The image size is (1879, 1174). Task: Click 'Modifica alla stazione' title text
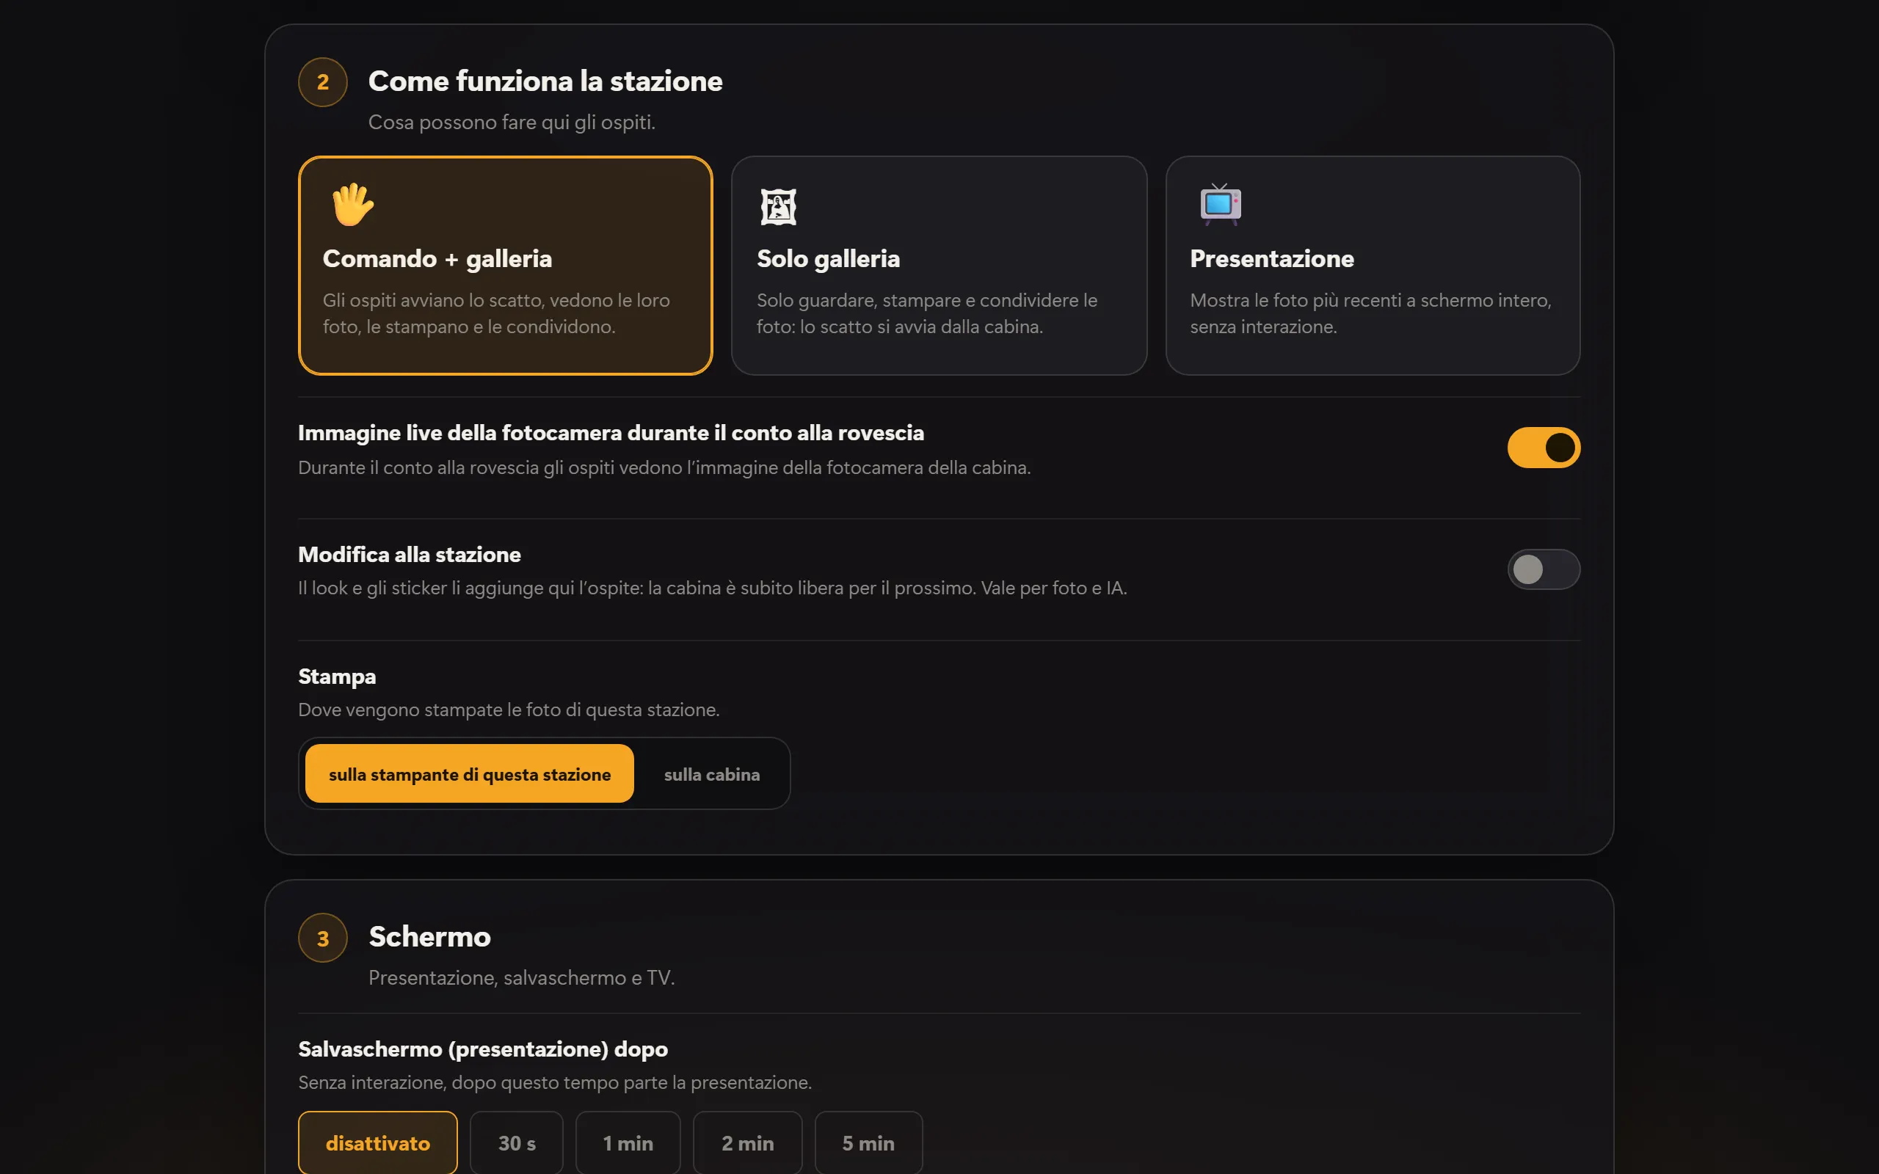(409, 555)
